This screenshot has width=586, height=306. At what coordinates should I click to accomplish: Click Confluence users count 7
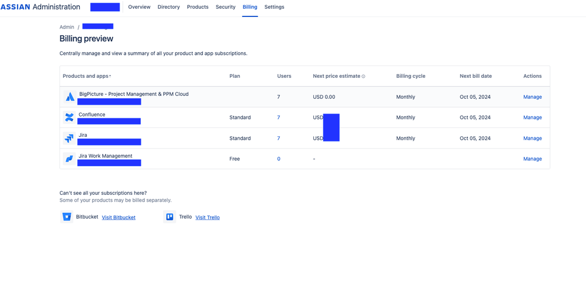pyautogui.click(x=279, y=118)
